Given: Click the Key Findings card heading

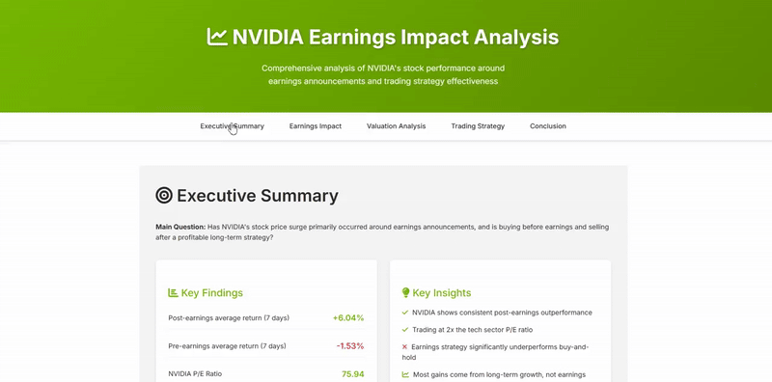Looking at the screenshot, I should [x=211, y=293].
